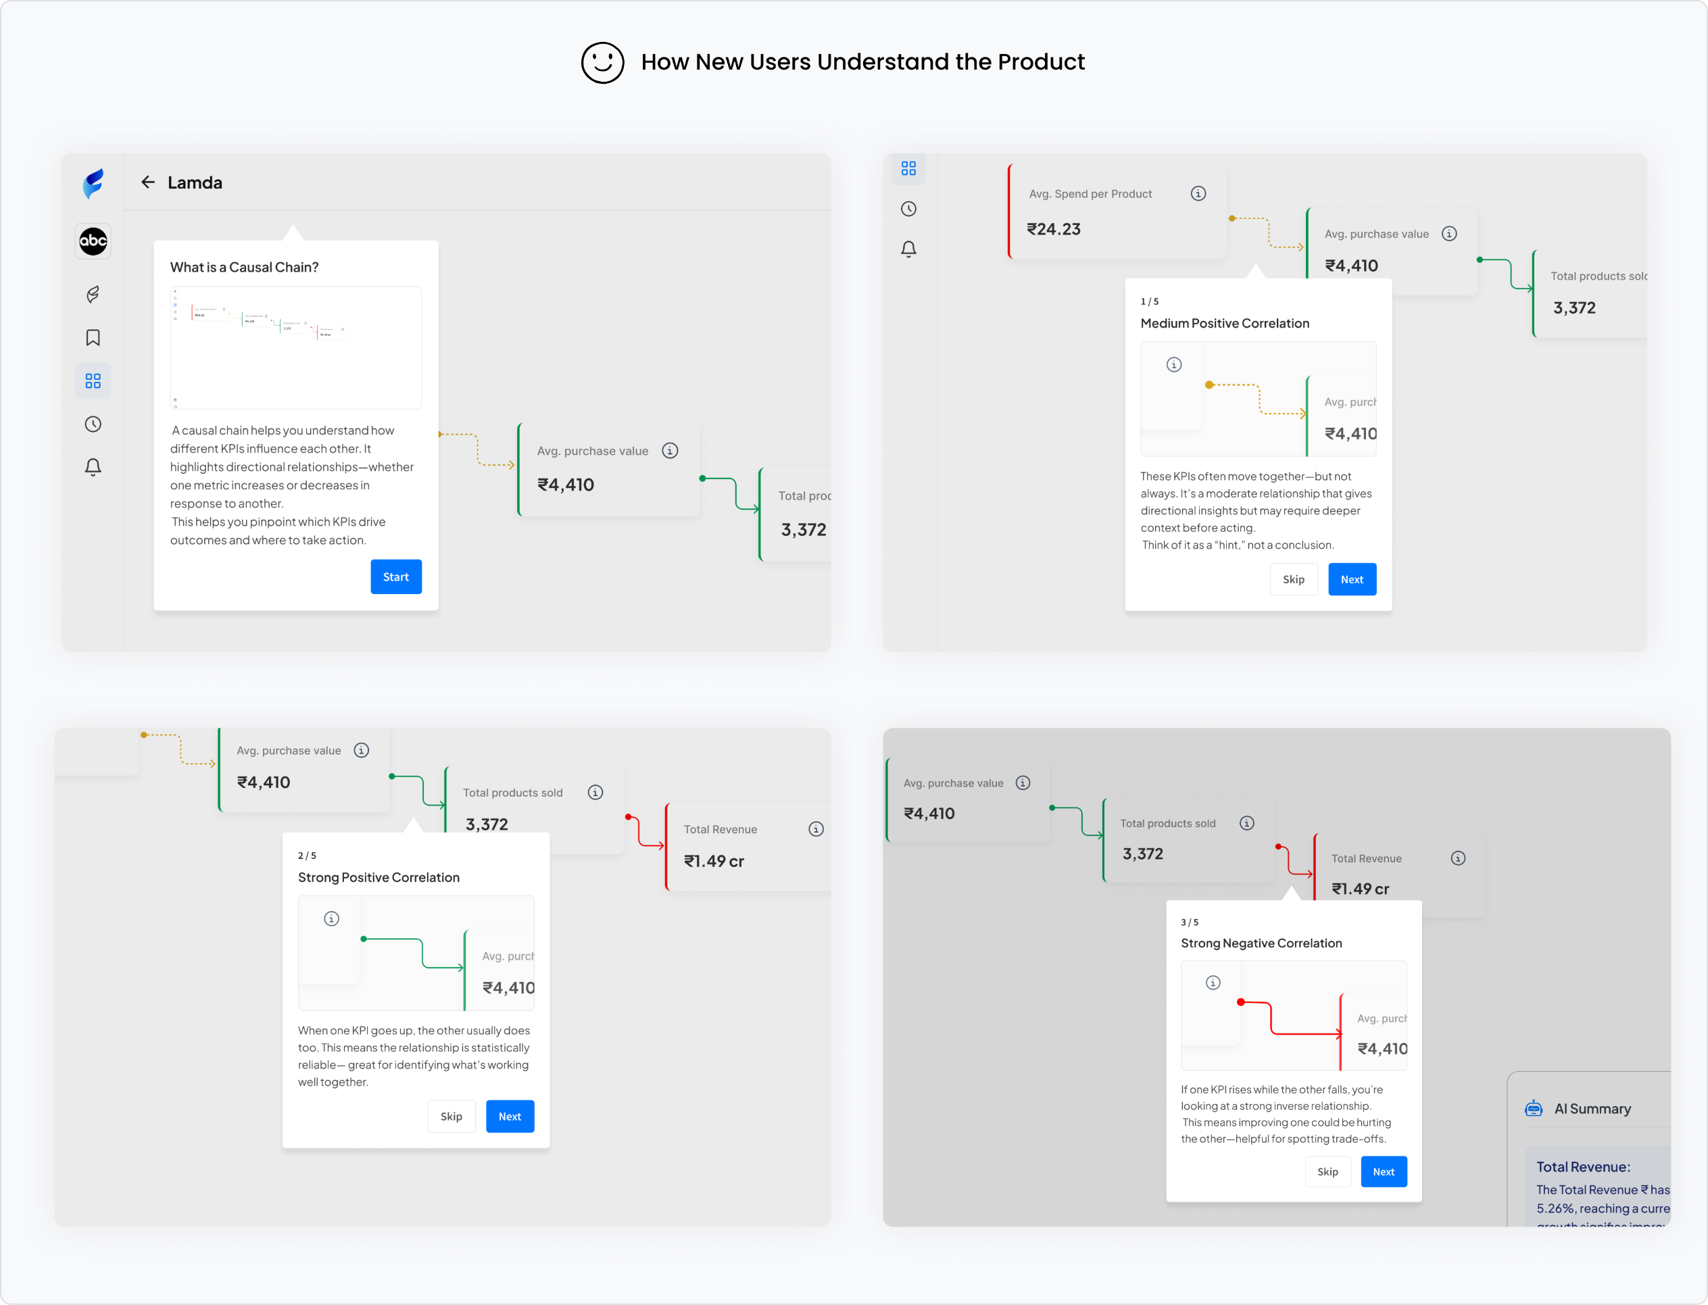
Task: Click Next in Strong Negative Correlation popup
Action: tap(1384, 1171)
